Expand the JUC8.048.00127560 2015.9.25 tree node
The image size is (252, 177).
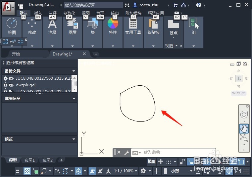click(6, 78)
